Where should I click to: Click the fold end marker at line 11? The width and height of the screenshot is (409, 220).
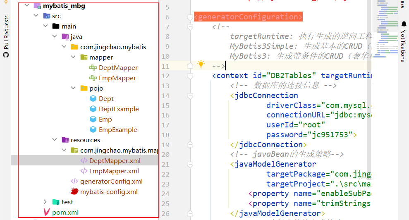(190, 66)
